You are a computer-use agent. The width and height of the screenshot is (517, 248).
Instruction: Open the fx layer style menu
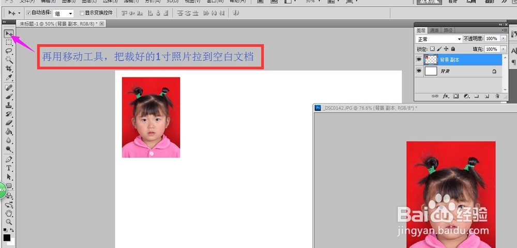click(446, 96)
